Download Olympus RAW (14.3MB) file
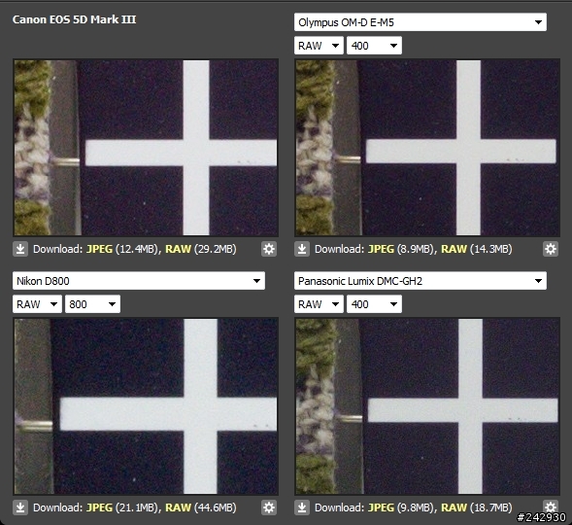Viewport: 572px width, 525px height. (x=454, y=249)
